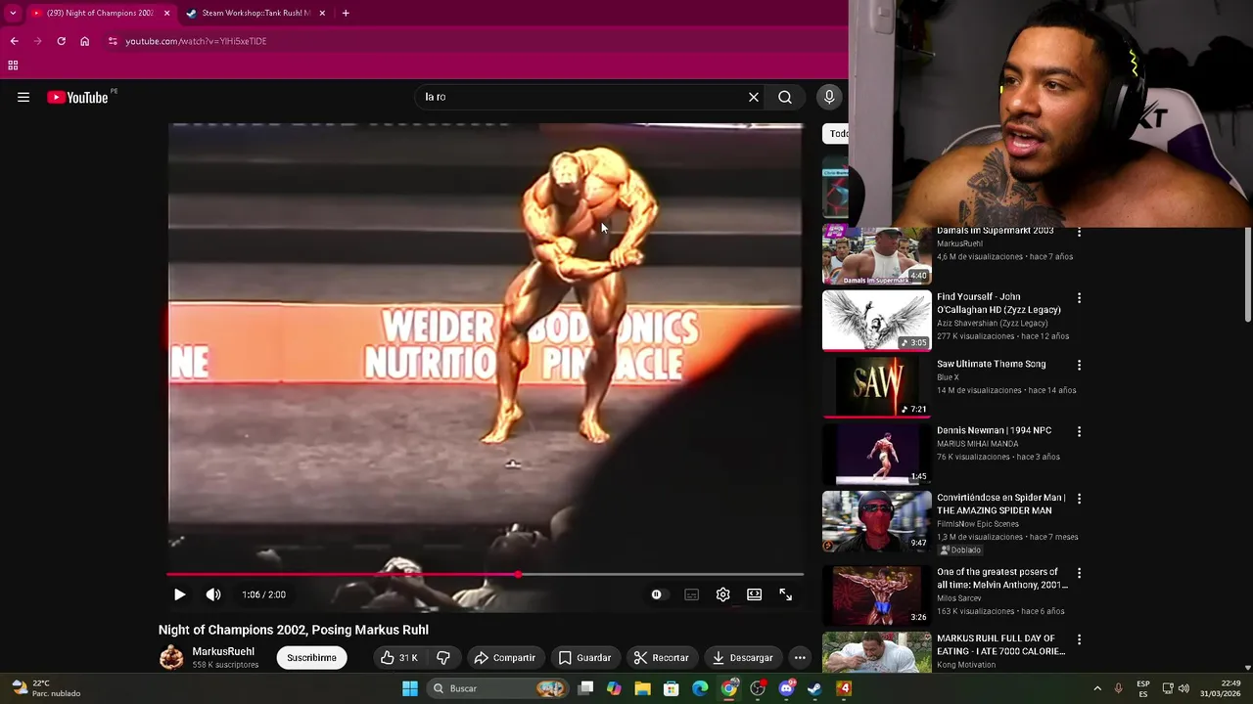Open a new browser tab

point(346,13)
